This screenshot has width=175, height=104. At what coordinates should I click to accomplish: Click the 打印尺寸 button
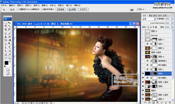[83, 9]
